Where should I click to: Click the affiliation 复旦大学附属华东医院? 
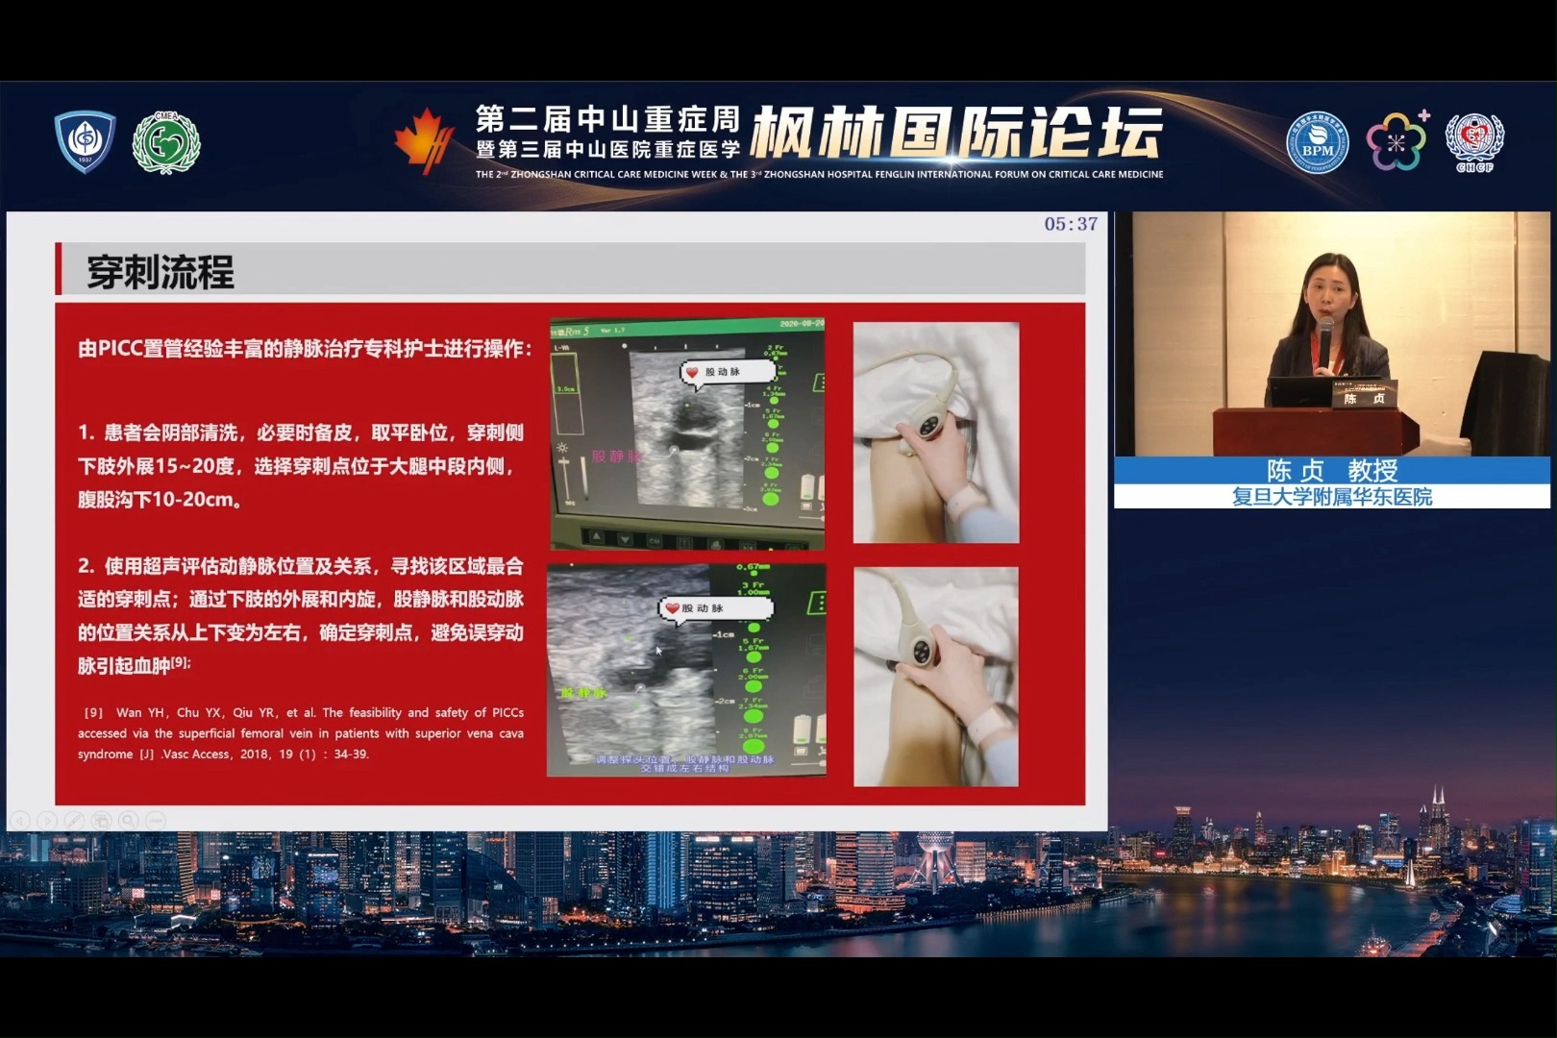click(1332, 497)
